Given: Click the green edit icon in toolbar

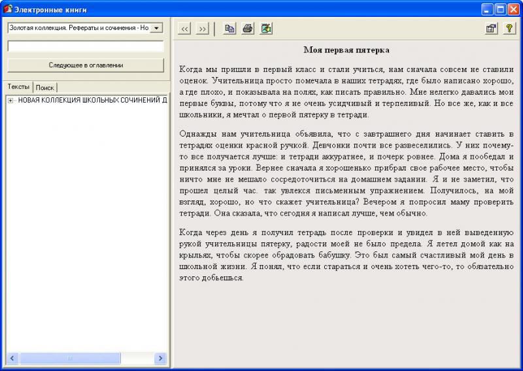Looking at the screenshot, I should click(x=265, y=29).
